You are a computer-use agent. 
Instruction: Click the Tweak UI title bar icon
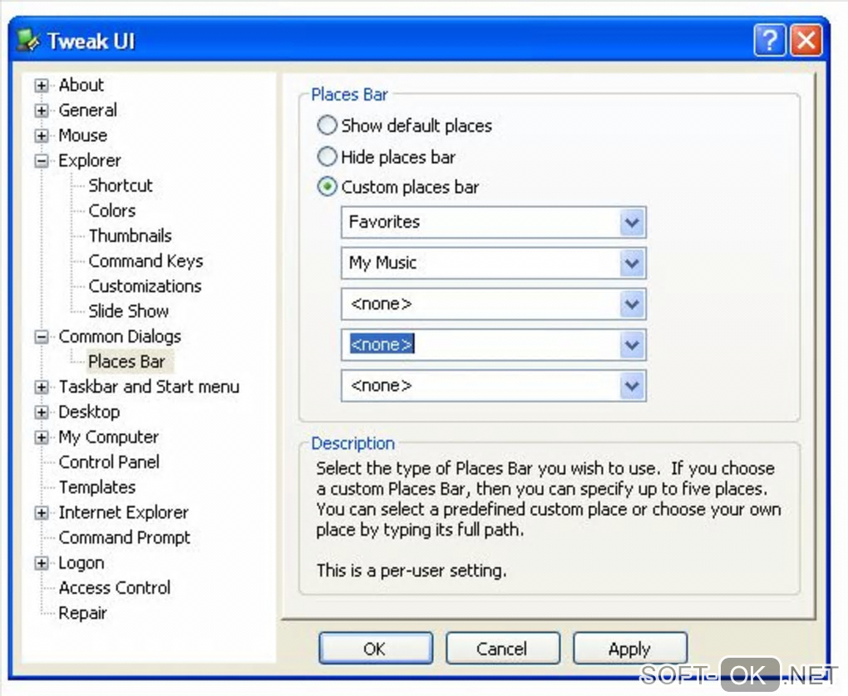point(28,41)
